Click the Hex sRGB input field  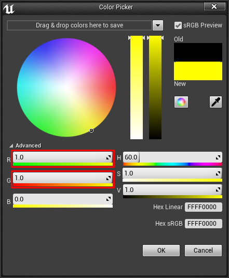[204, 224]
